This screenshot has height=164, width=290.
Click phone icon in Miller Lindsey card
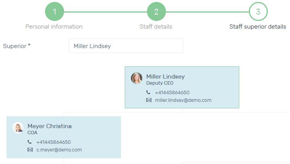point(148,92)
